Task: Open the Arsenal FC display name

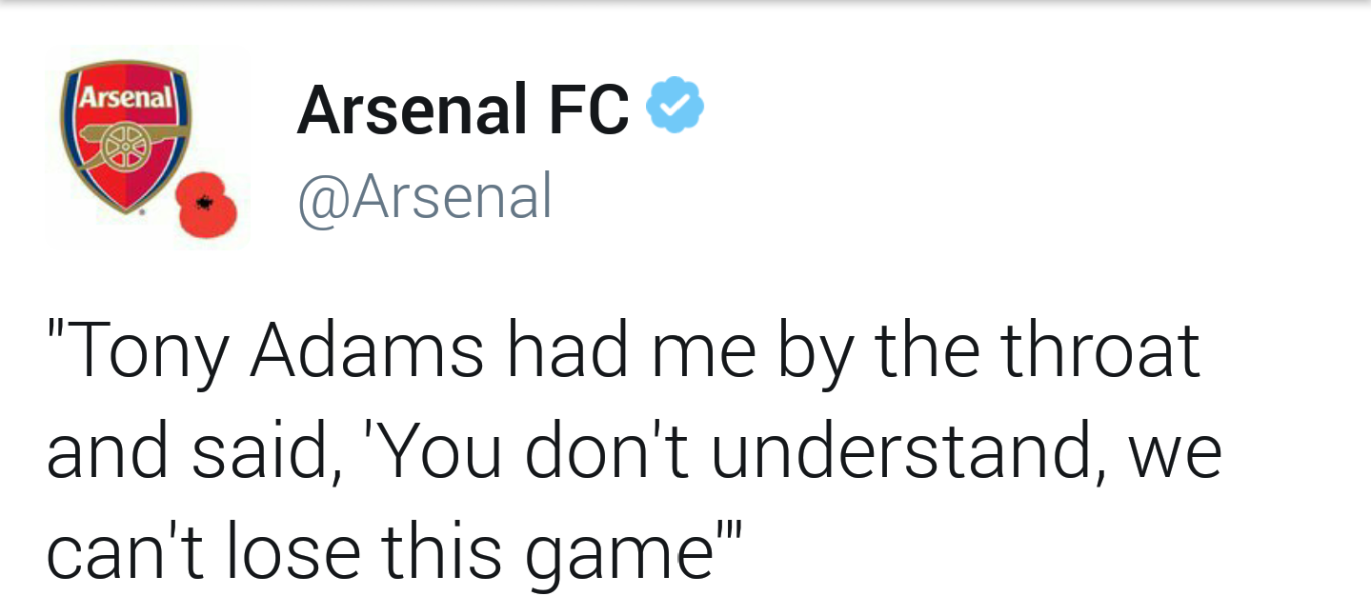Action: [x=463, y=109]
